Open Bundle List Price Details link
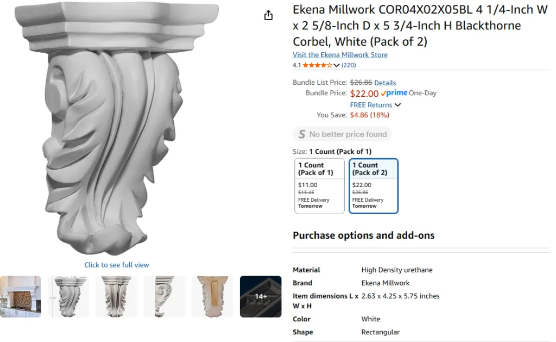Image resolution: width=556 pixels, height=342 pixels. (385, 83)
